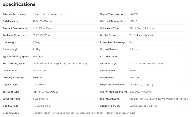Click the Power Loss Recovery value Yes
Image resolution: width=192 pixels, height=117 pixels.
tap(132, 42)
